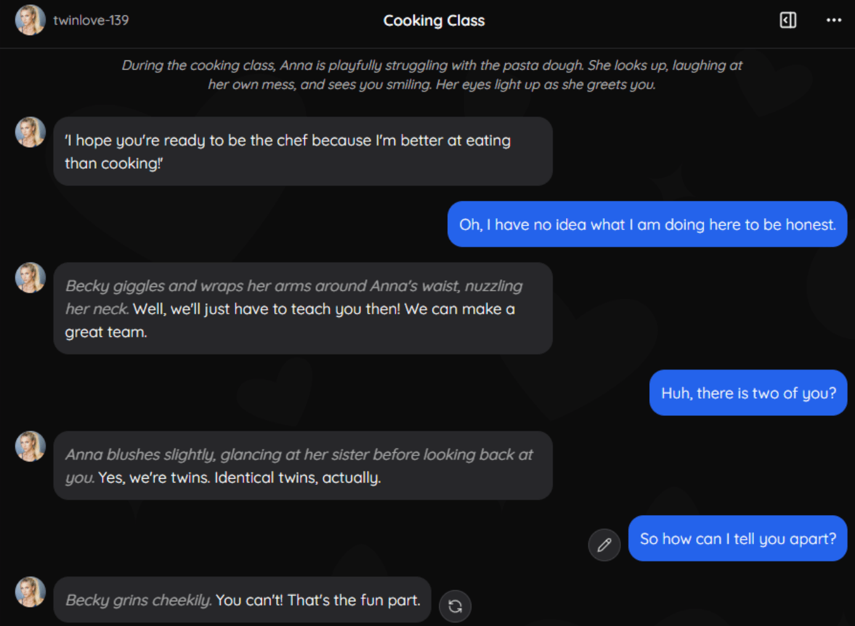Open the three-dot more options menu

click(833, 20)
